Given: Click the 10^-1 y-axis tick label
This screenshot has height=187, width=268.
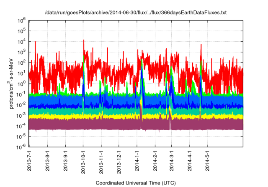Looking at the screenshot, I should coord(21,94).
